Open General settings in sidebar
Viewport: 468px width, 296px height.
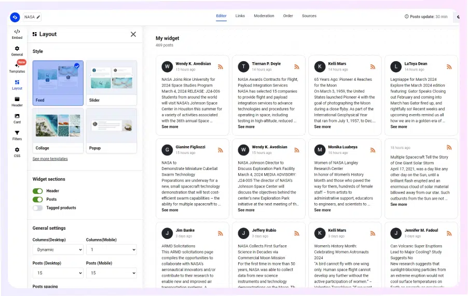pyautogui.click(x=17, y=51)
